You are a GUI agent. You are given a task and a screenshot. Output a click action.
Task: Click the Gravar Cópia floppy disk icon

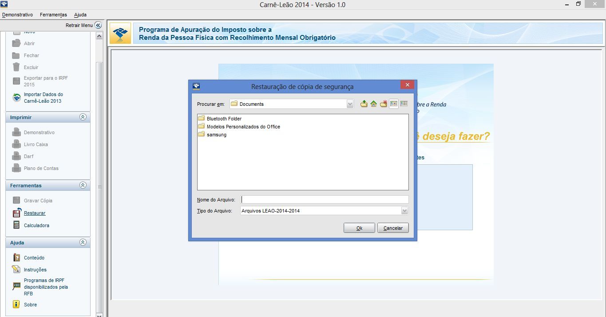coord(16,201)
